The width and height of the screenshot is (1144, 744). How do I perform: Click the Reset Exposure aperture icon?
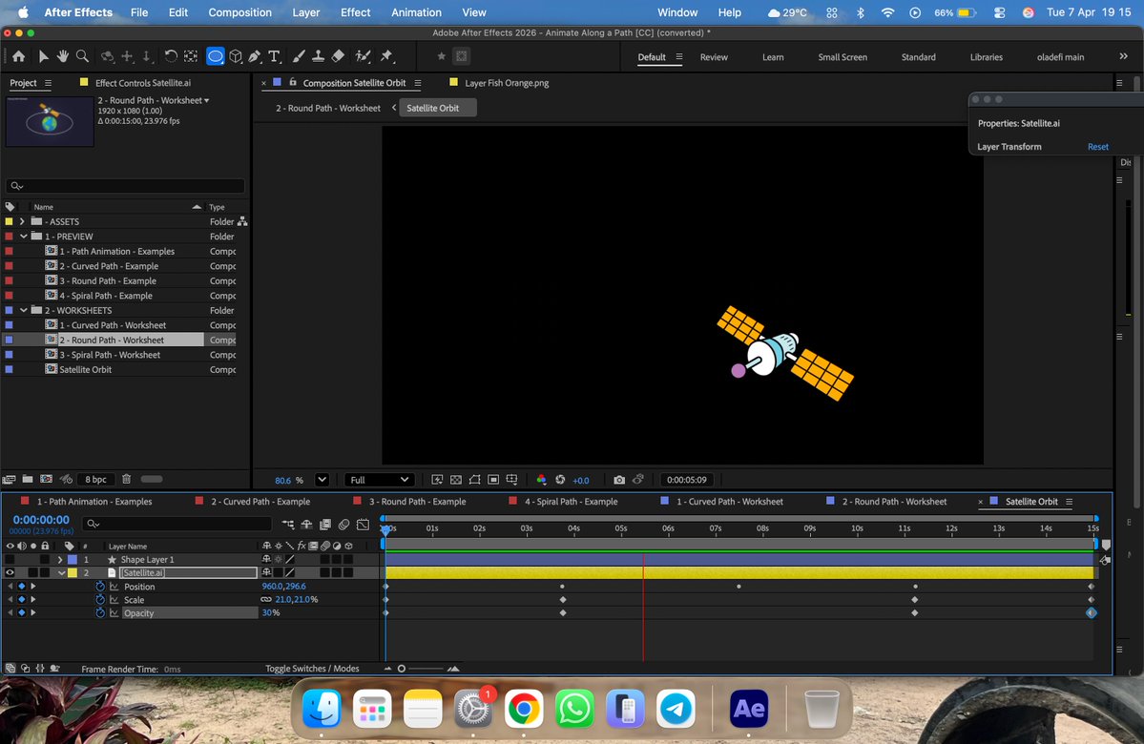point(560,480)
